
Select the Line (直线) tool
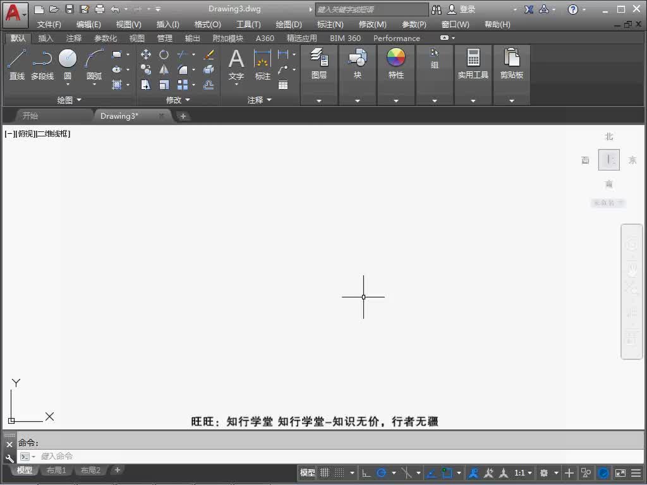pyautogui.click(x=17, y=64)
